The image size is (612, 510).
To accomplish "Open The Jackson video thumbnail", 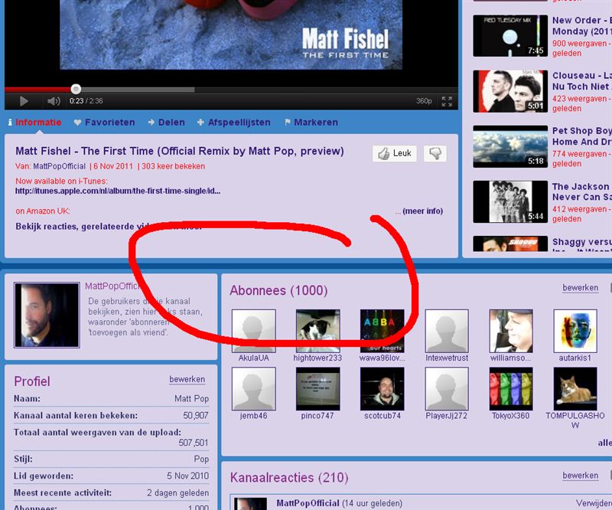I will tap(510, 202).
